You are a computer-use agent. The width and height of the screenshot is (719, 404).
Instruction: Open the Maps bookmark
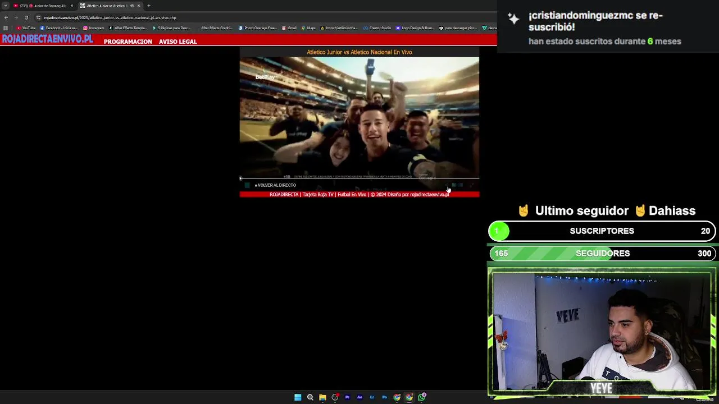tap(308, 27)
